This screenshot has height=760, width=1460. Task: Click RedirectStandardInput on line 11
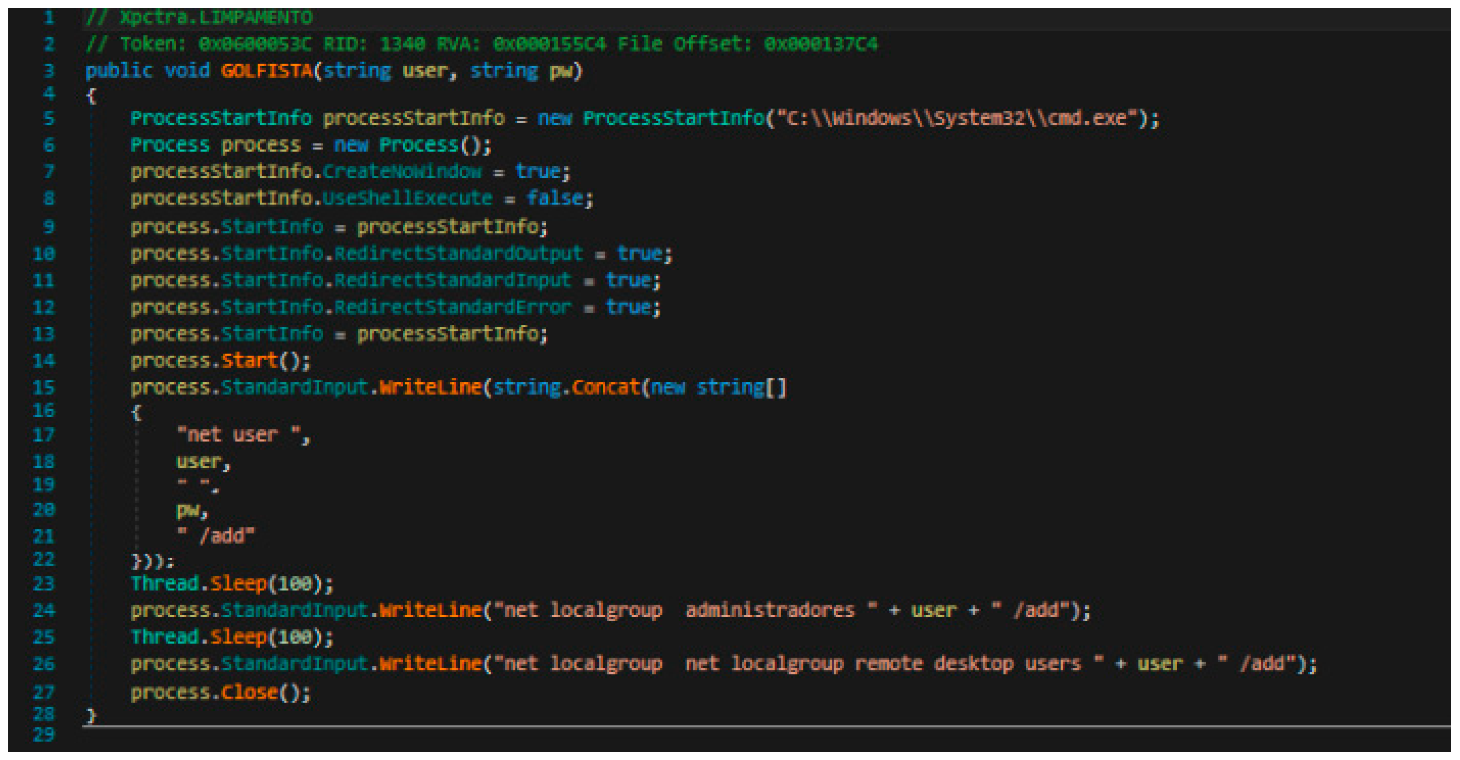tap(452, 280)
